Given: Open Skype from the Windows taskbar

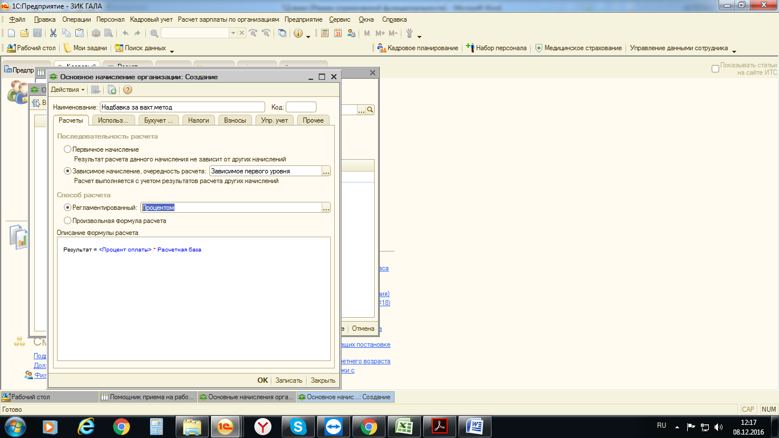Looking at the screenshot, I should 298,427.
